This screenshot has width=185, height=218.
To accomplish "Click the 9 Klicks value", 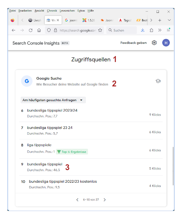I will 155,115.
